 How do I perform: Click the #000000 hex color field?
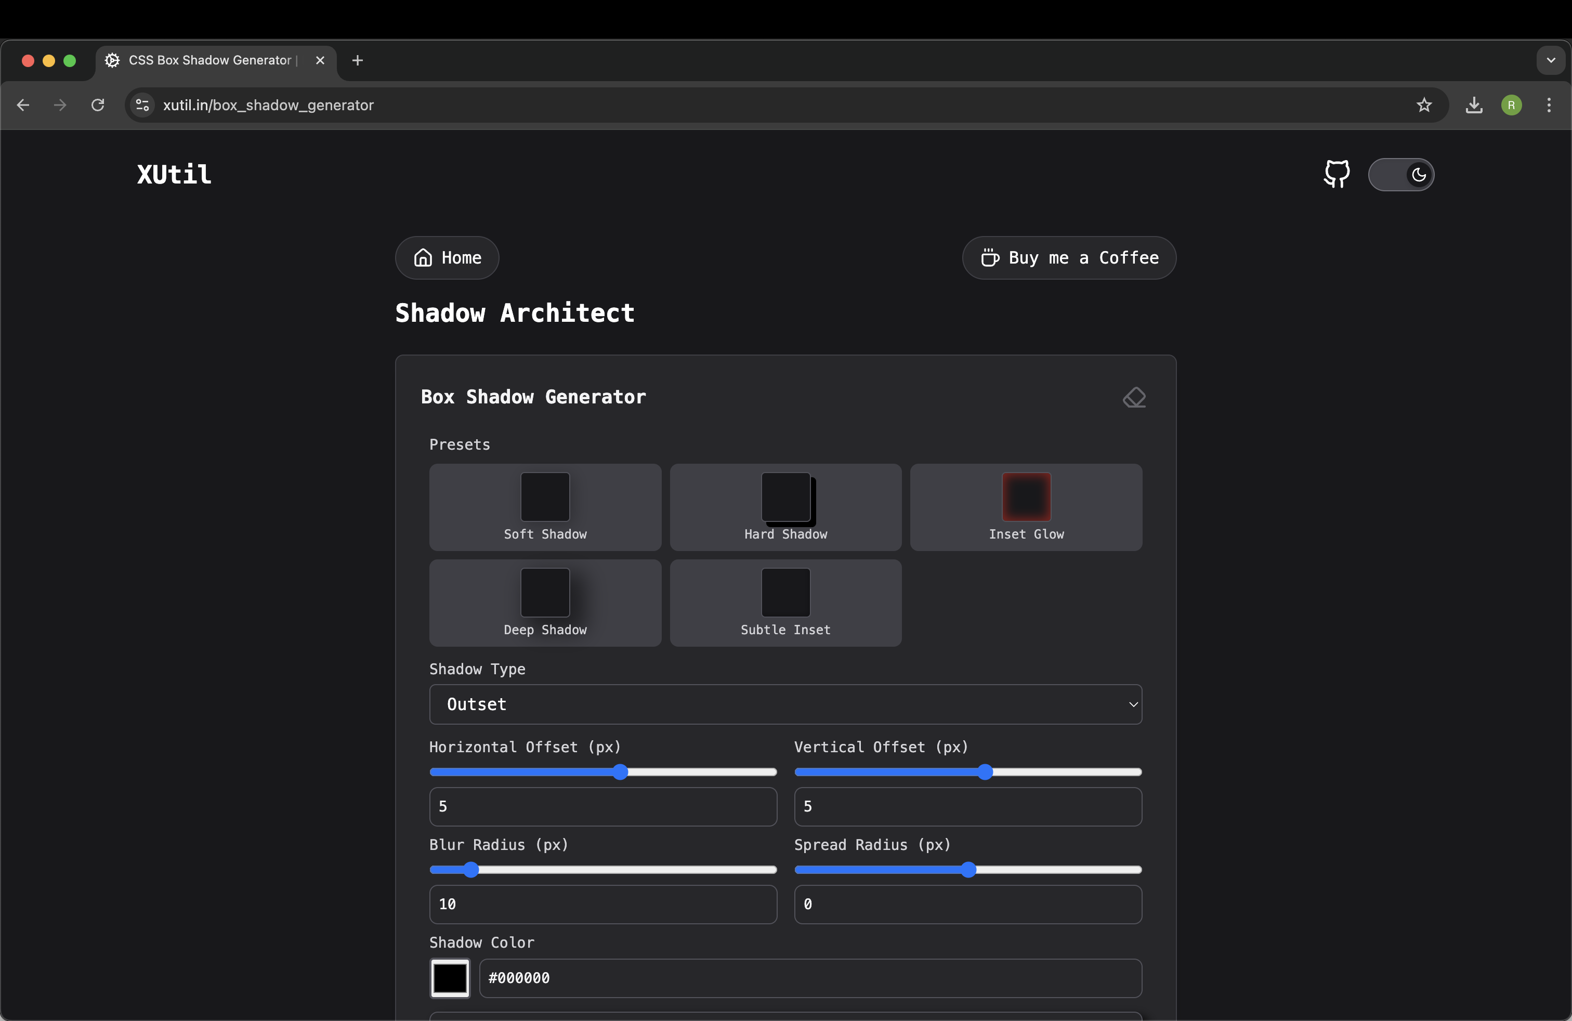pos(810,978)
